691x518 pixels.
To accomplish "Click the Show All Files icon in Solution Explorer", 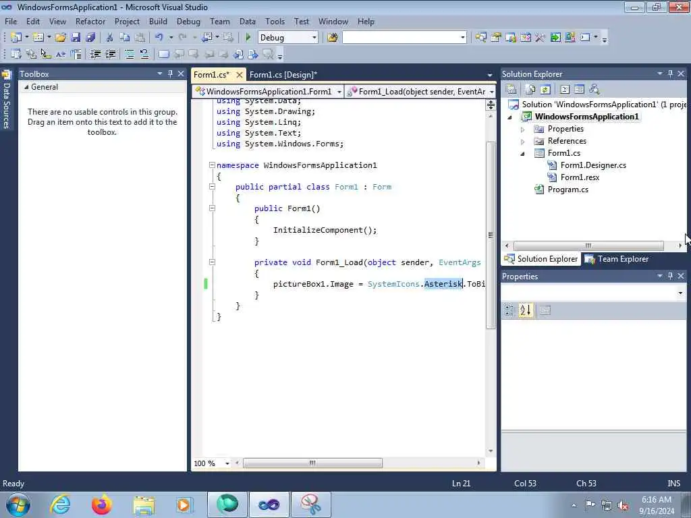I will pos(530,90).
